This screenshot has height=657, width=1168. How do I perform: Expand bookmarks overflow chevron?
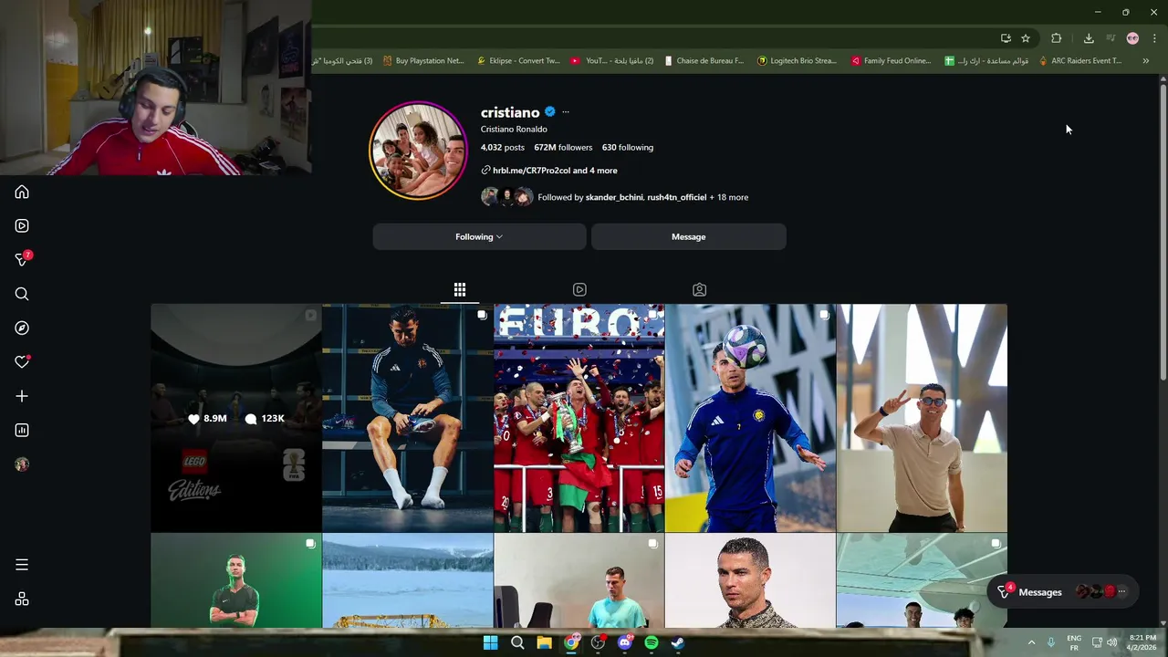pyautogui.click(x=1145, y=61)
